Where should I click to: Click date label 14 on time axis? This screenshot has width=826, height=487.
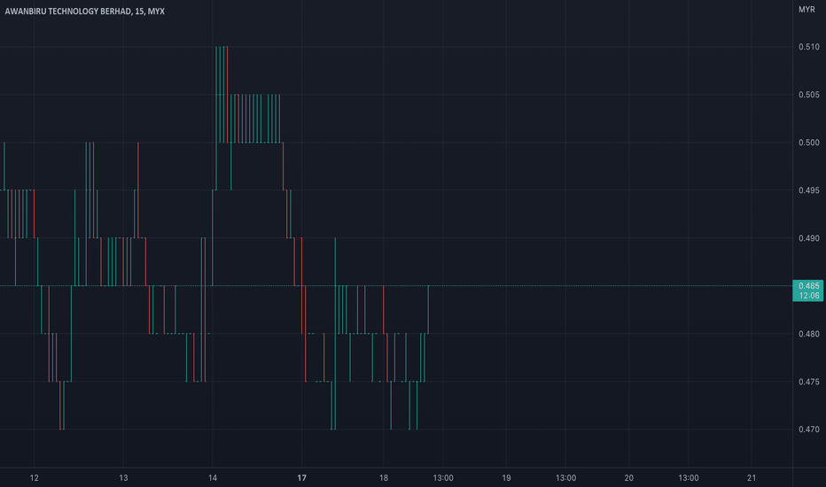[x=213, y=478]
